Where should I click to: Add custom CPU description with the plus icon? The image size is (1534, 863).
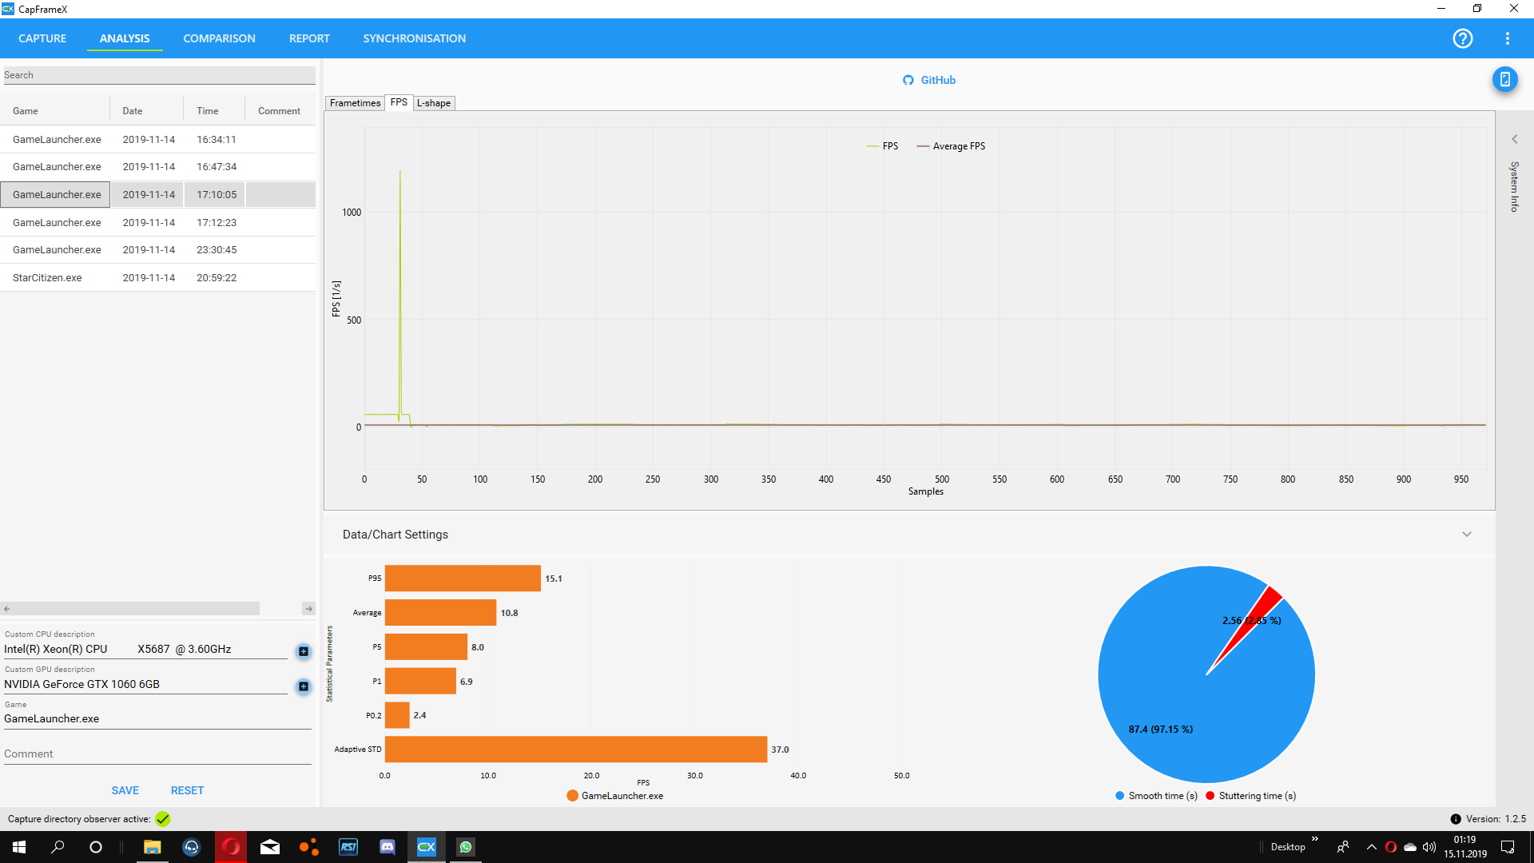303,651
